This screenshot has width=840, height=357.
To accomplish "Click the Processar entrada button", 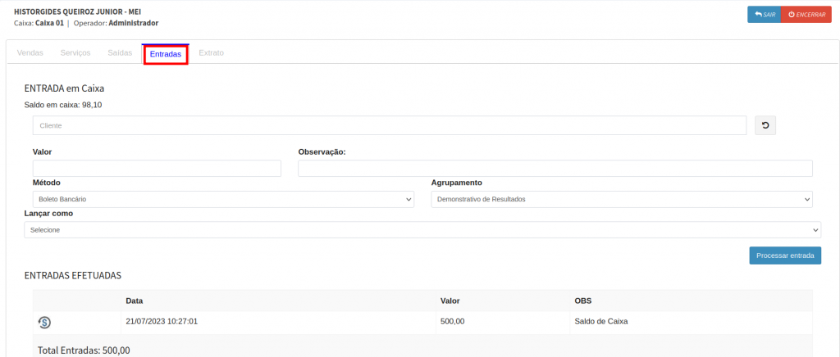I will click(x=784, y=255).
